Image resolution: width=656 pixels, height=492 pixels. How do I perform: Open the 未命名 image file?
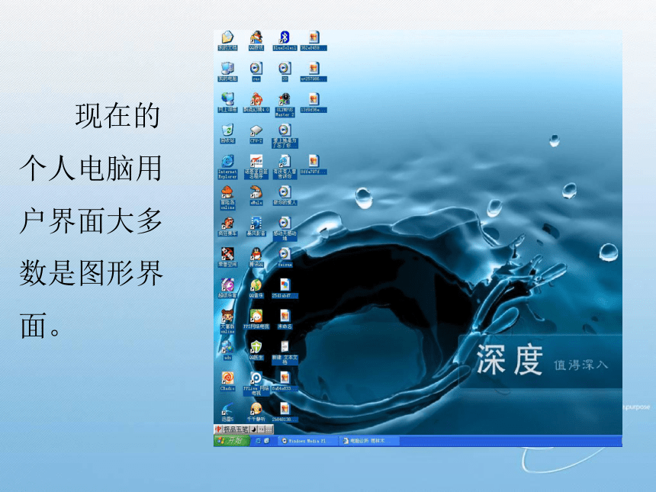click(x=285, y=319)
